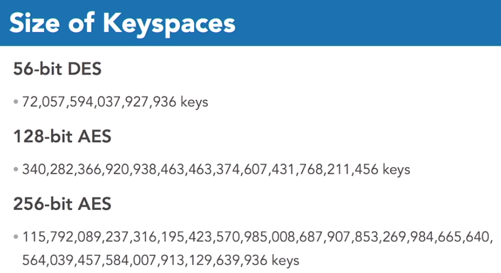Click the bullet dot before 115,792,089

click(16, 238)
